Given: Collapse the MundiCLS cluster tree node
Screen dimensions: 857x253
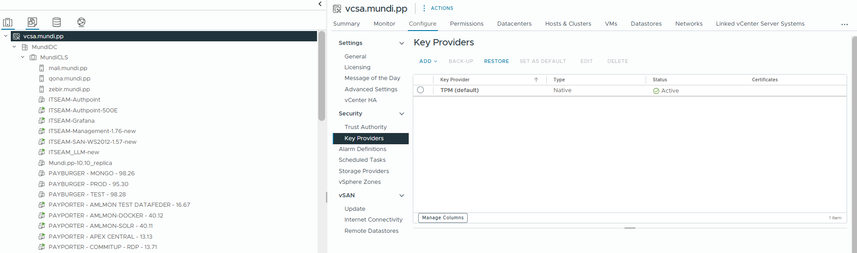Looking at the screenshot, I should pyautogui.click(x=23, y=57).
